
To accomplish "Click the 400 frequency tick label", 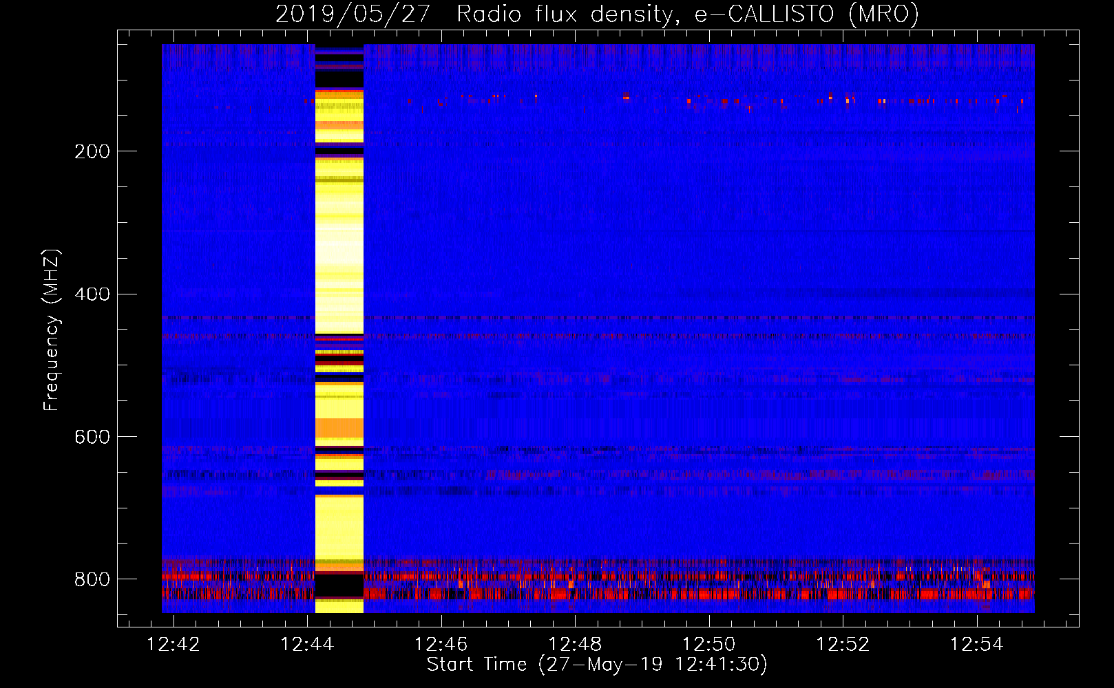I will [92, 294].
